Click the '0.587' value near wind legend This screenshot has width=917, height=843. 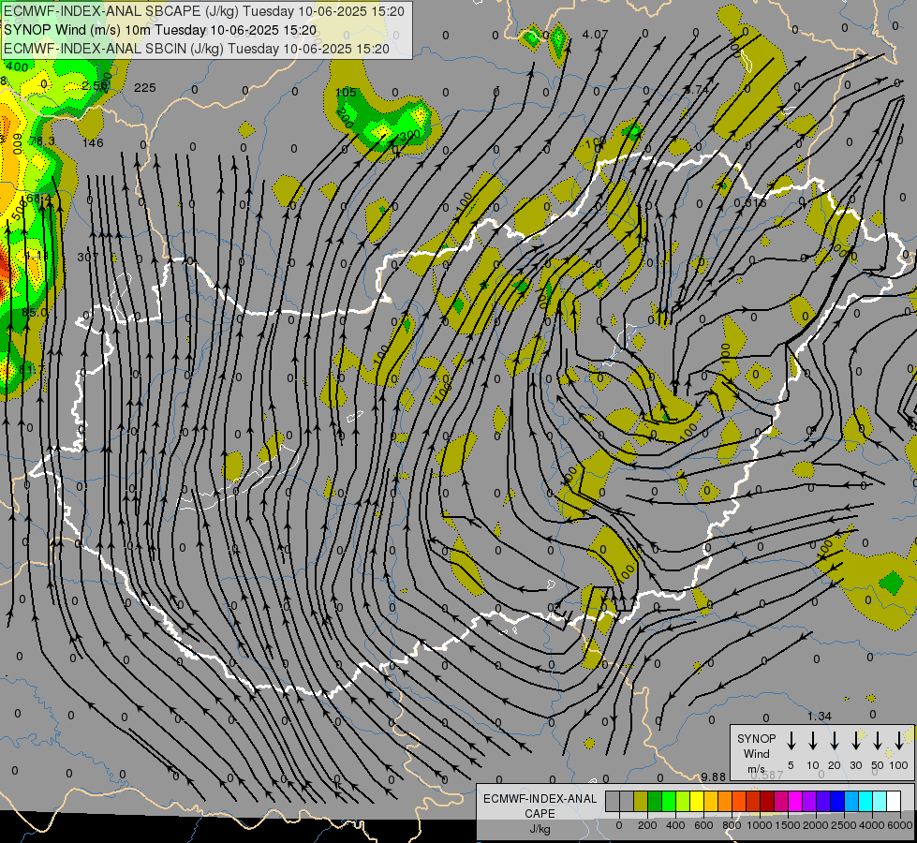(767, 776)
